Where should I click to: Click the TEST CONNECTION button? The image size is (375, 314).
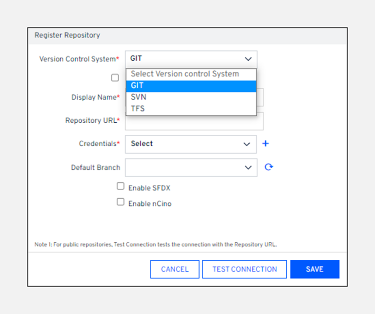(x=244, y=269)
